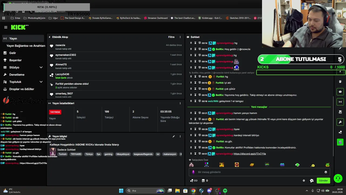Send message with Gönder button
The width and height of the screenshot is (346, 195).
point(323,181)
